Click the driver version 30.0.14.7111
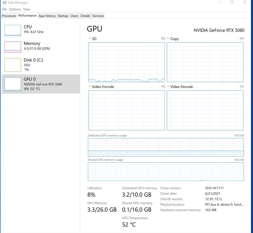 click(x=214, y=188)
